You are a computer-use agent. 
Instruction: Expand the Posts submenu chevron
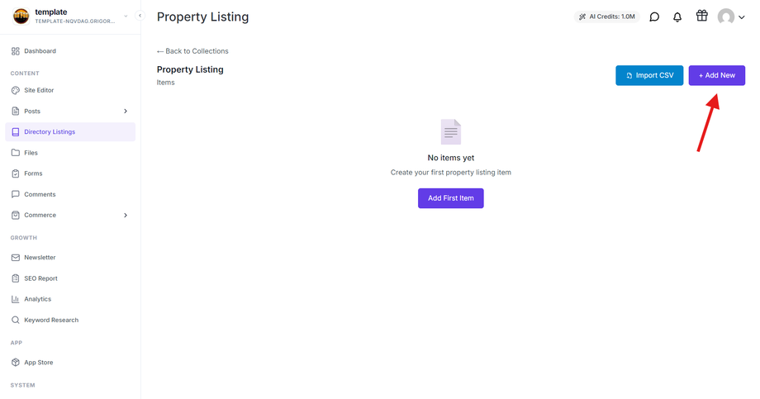coord(126,111)
